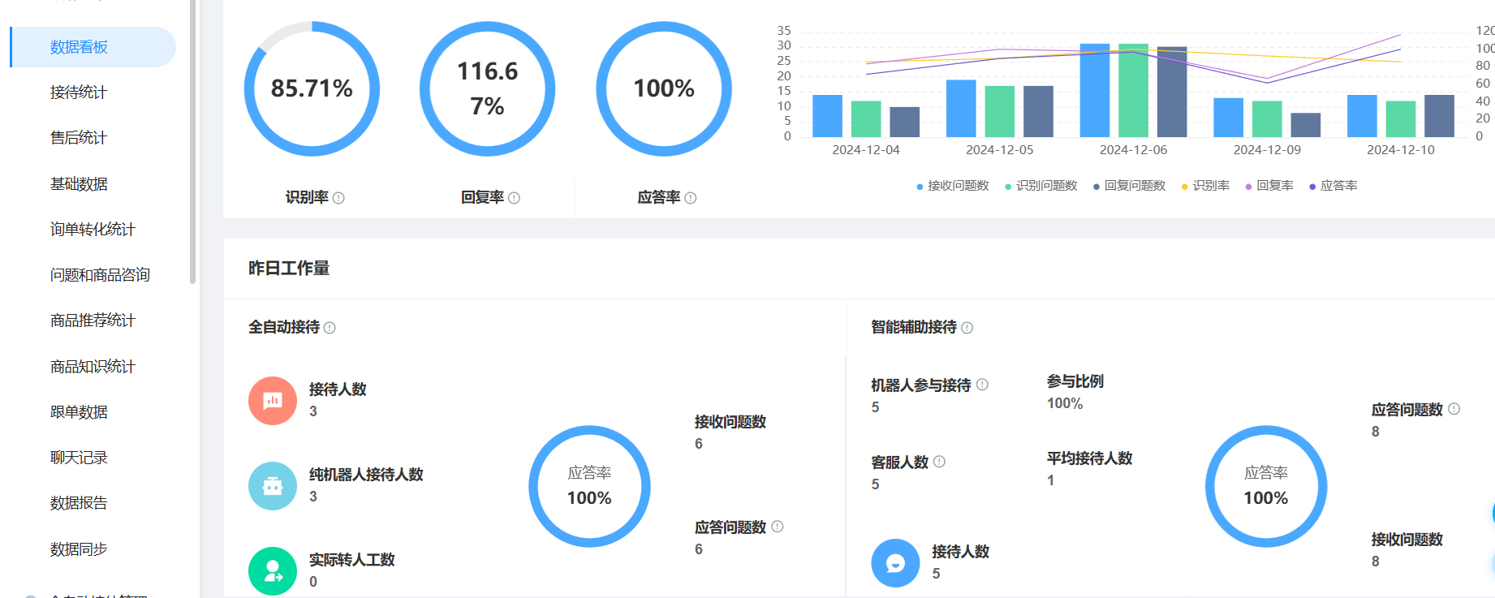Click the 接收问题数 label under 智能辅助接待
This screenshot has width=1495, height=598.
1407,540
